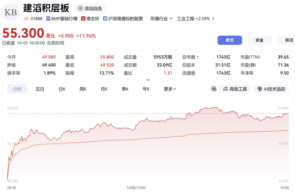Viewport: 295px width, 193px height.
Task: Click the 今开 value 49.580
Action: [x=49, y=57]
